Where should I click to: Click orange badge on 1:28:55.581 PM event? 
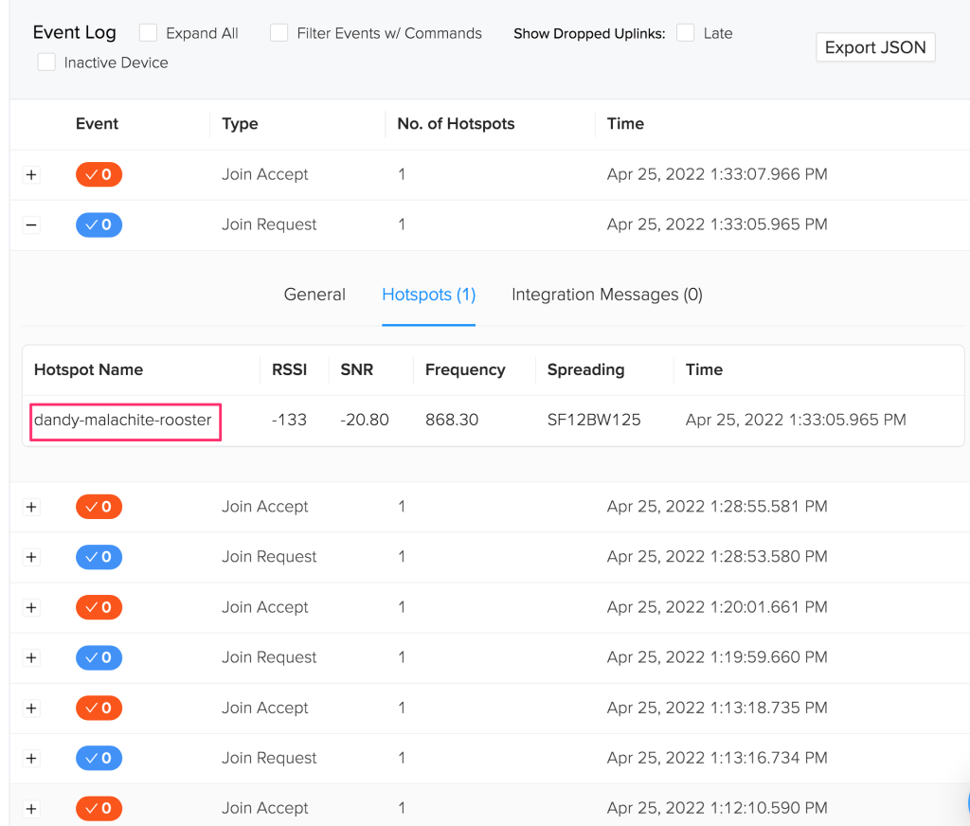(x=99, y=507)
